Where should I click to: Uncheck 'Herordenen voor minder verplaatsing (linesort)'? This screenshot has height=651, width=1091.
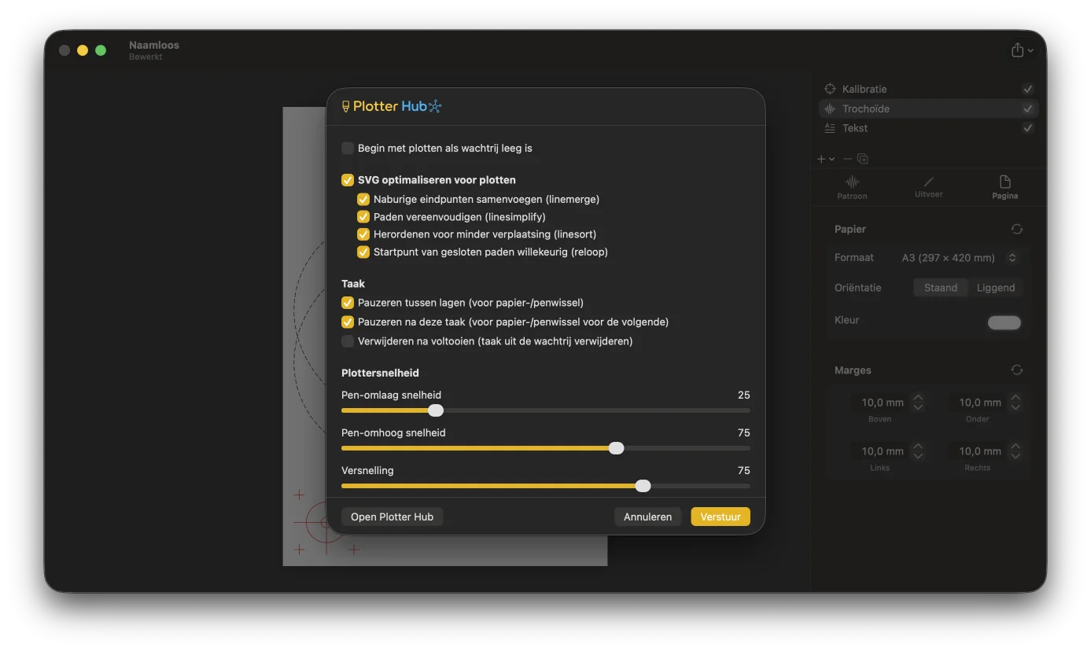pyautogui.click(x=363, y=234)
